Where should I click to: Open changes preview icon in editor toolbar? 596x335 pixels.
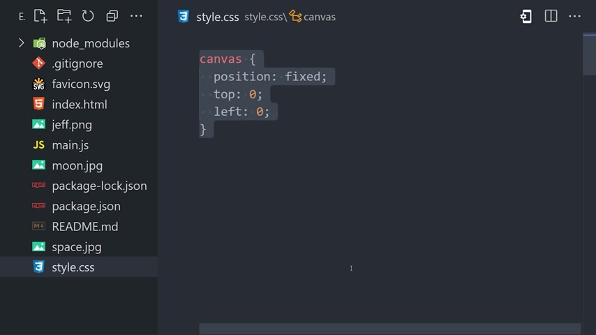526,16
